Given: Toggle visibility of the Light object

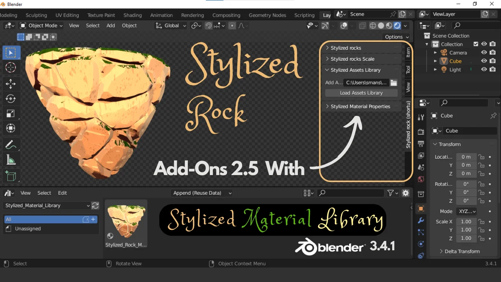Looking at the screenshot, I should (484, 69).
